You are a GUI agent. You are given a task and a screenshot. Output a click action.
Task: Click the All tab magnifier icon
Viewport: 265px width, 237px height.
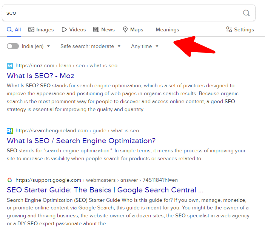click(x=10, y=29)
